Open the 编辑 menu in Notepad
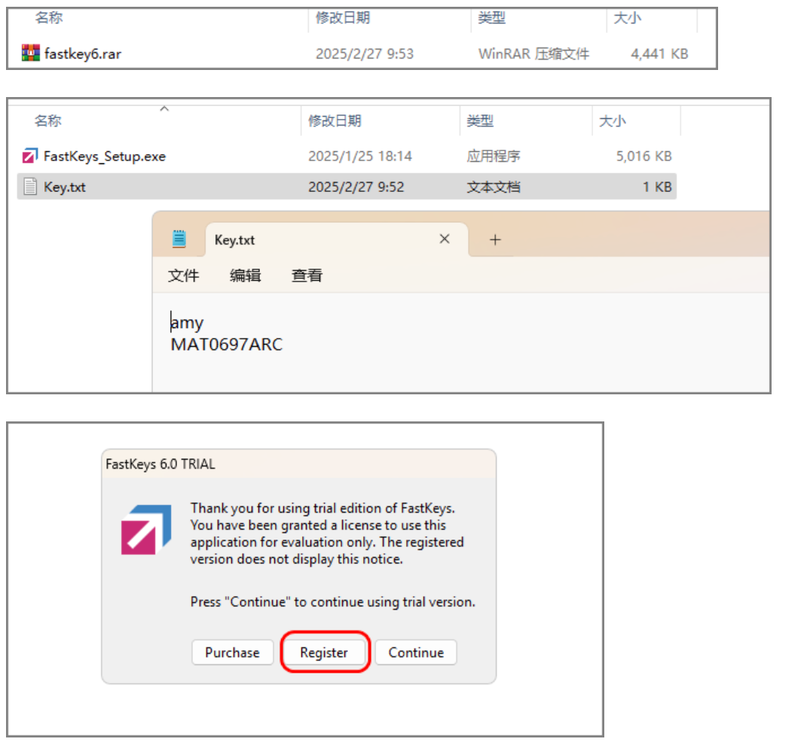This screenshot has width=807, height=748. pos(245,275)
